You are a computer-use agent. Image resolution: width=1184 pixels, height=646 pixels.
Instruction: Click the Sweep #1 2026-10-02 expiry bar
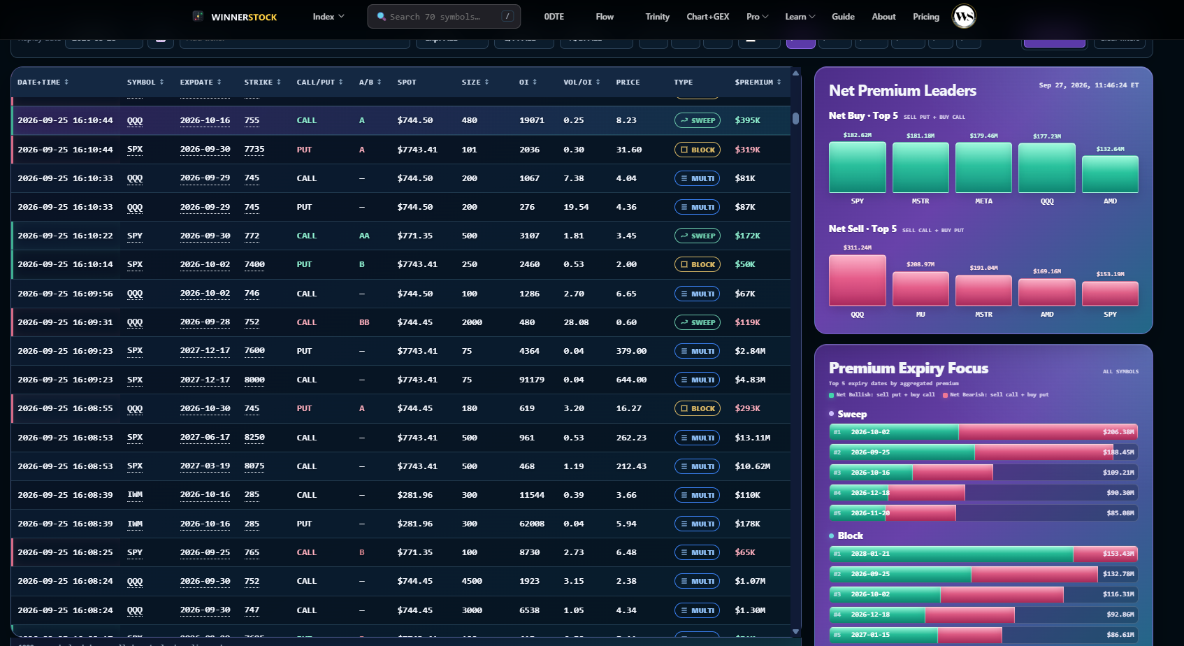[x=983, y=432]
